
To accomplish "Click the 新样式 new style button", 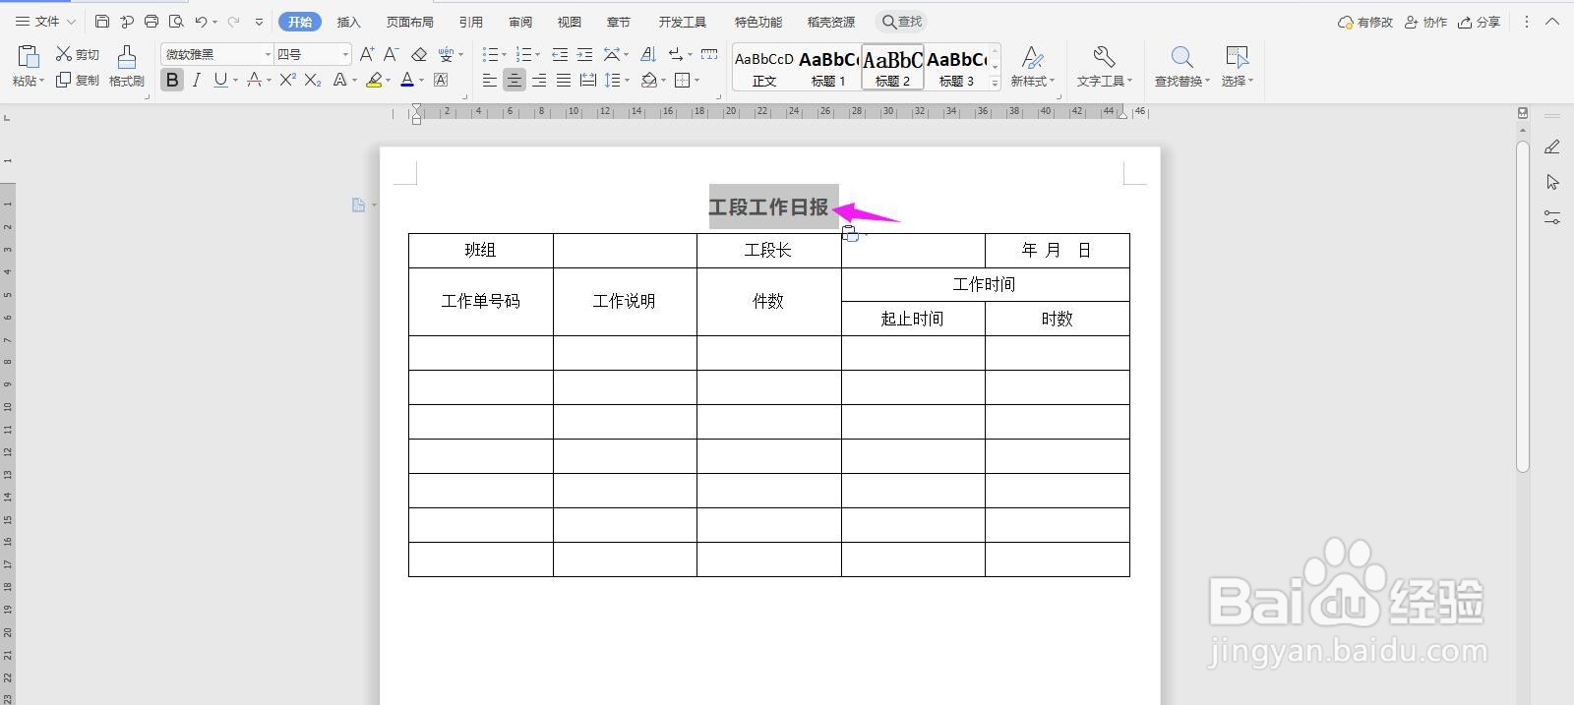I will click(1032, 66).
